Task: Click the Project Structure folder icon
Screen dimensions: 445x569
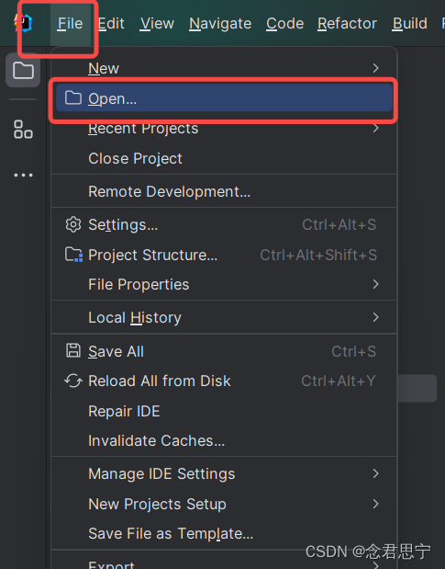Action: [x=73, y=255]
